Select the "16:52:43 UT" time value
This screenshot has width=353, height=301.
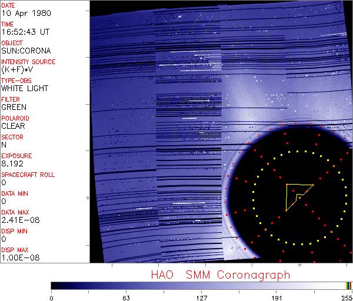(x=25, y=32)
